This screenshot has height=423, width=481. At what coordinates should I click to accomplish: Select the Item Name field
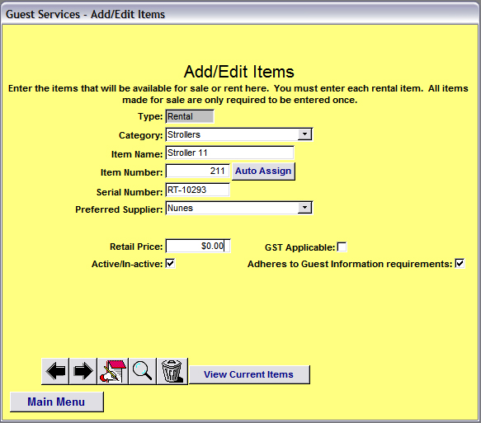pos(229,153)
